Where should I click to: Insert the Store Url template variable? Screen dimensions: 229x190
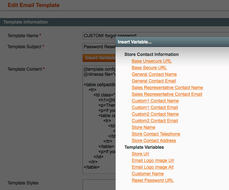click(140, 154)
